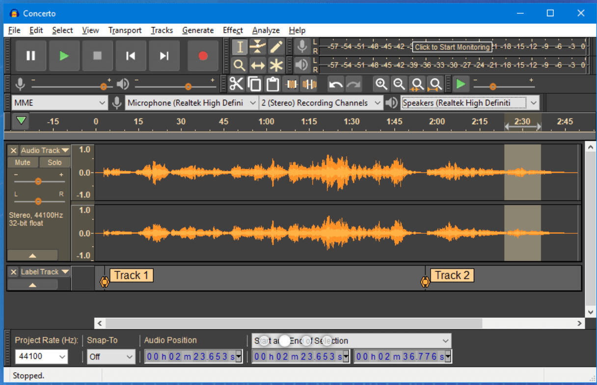Fit project to width icon
This screenshot has height=385, width=597.
434,84
